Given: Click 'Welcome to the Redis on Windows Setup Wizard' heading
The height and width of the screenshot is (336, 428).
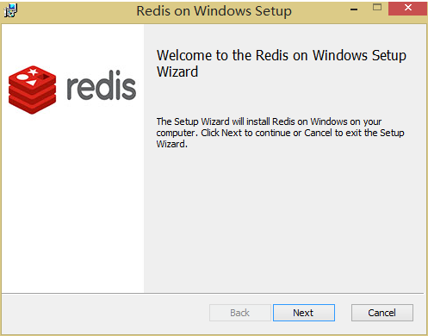Looking at the screenshot, I should coord(282,63).
